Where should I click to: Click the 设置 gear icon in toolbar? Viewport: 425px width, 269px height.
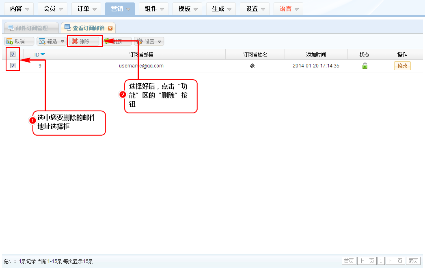point(140,41)
